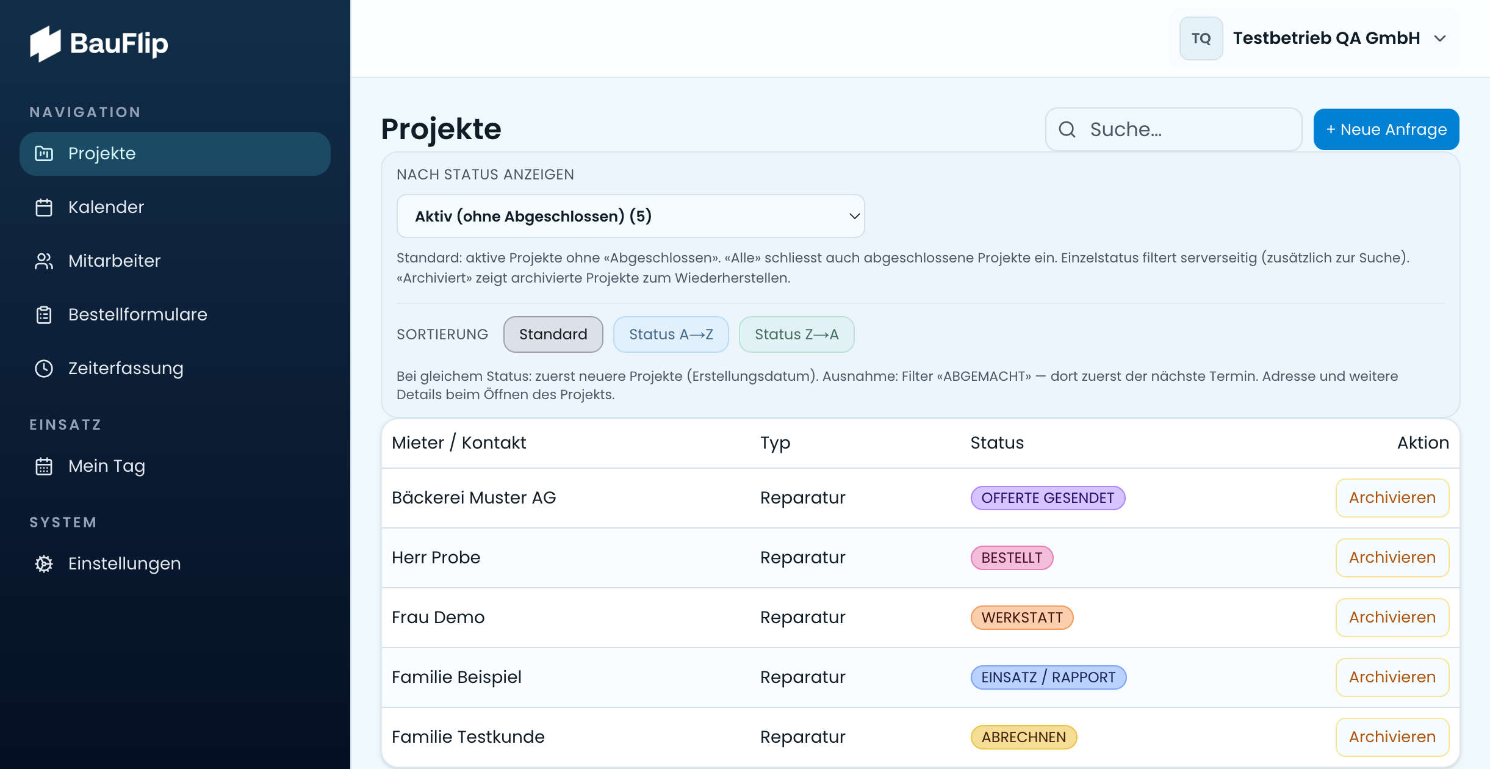Select Mein Tag under Einsatz
The width and height of the screenshot is (1490, 769).
point(175,466)
